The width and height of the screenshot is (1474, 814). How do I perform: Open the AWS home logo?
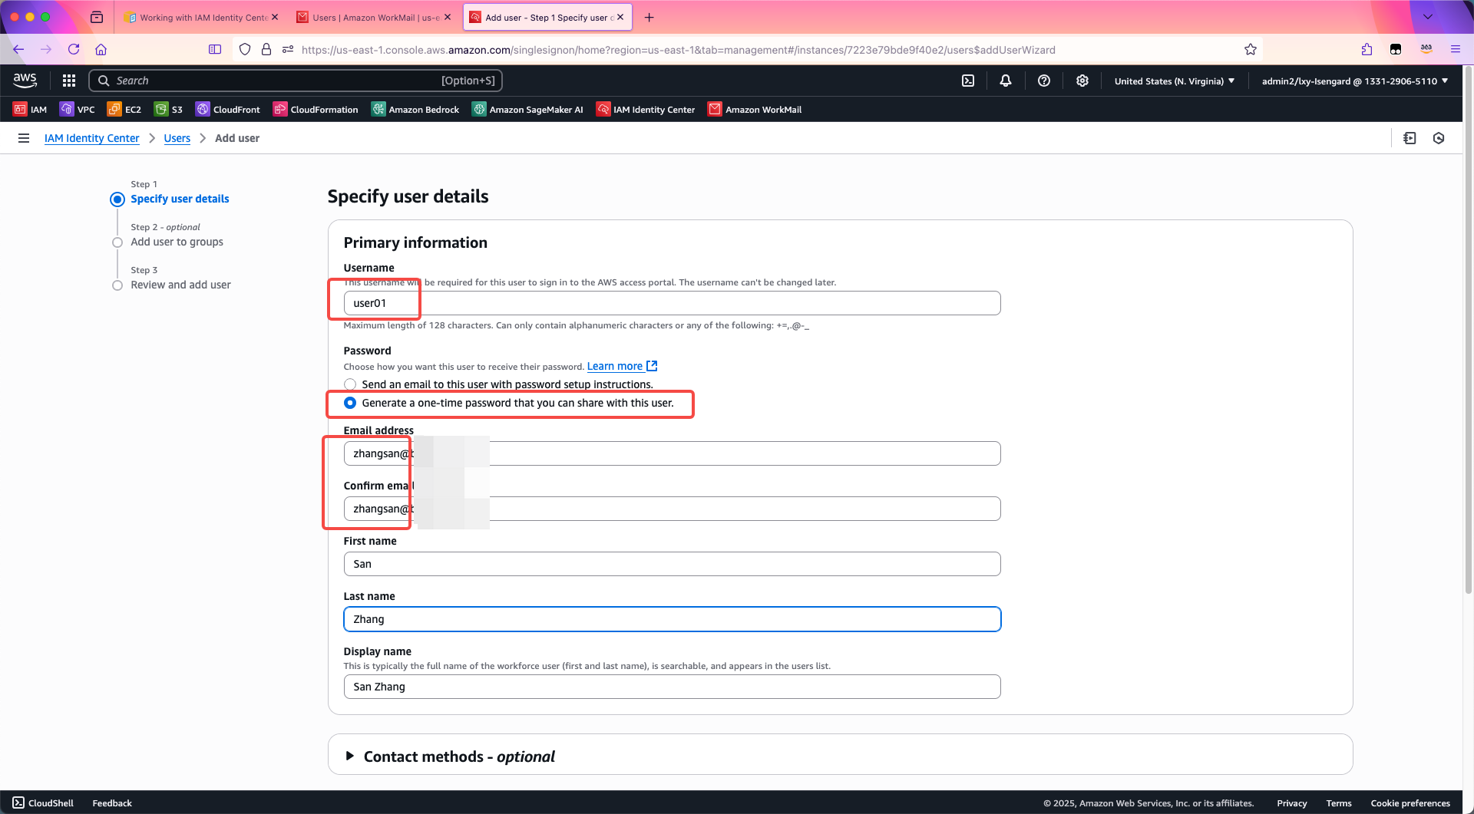25,80
